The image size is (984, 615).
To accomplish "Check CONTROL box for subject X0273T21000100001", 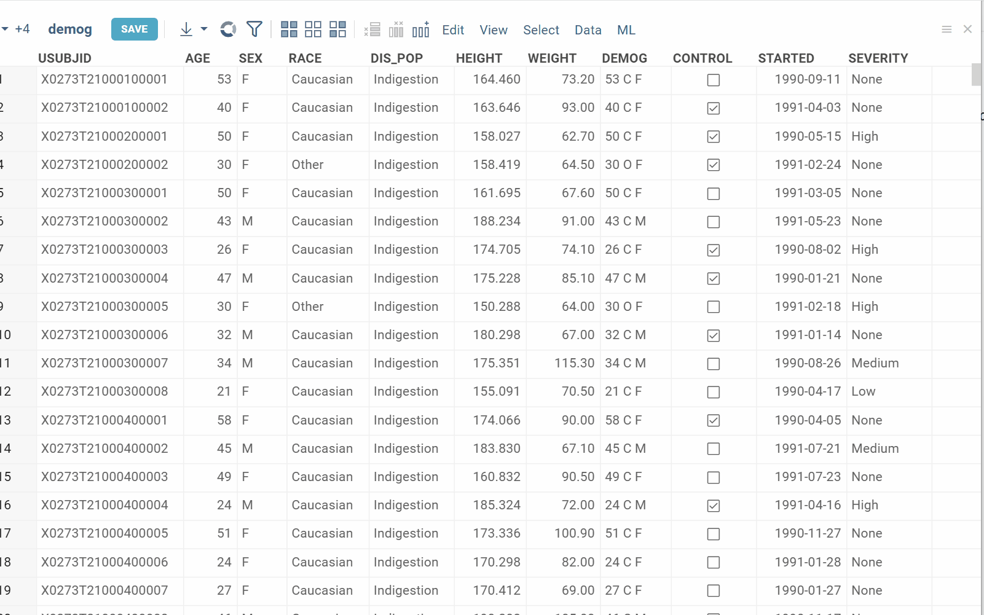I will (713, 80).
